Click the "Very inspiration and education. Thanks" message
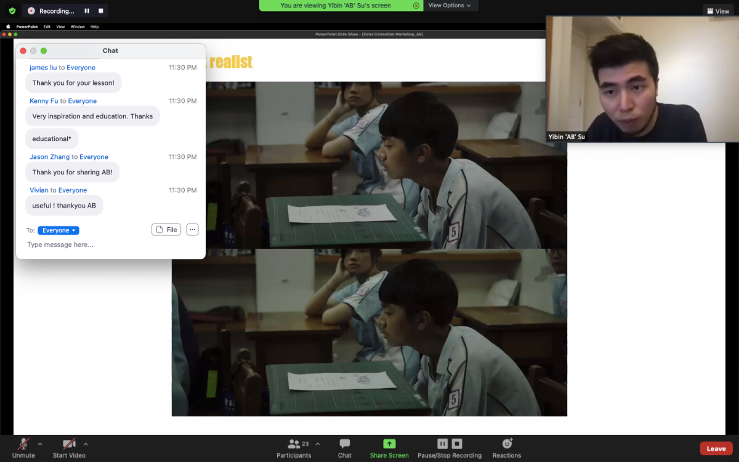Image resolution: width=739 pixels, height=462 pixels. point(92,116)
